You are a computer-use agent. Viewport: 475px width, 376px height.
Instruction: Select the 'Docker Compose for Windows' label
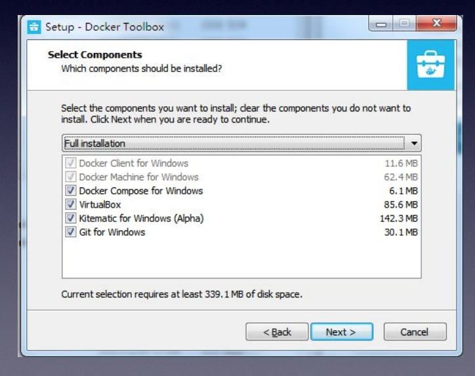pos(141,191)
